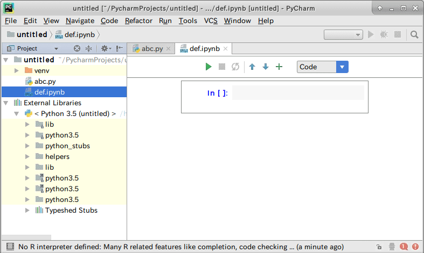The height and width of the screenshot is (253, 424).
Task: Open the Code menu
Action: (109, 21)
